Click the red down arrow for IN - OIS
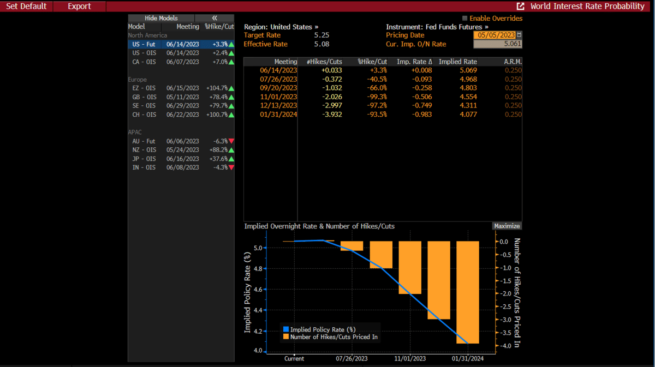655x367 pixels. [231, 167]
